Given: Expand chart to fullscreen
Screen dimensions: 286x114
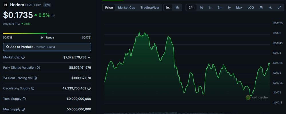Looking at the screenshot, I should coord(279,8).
